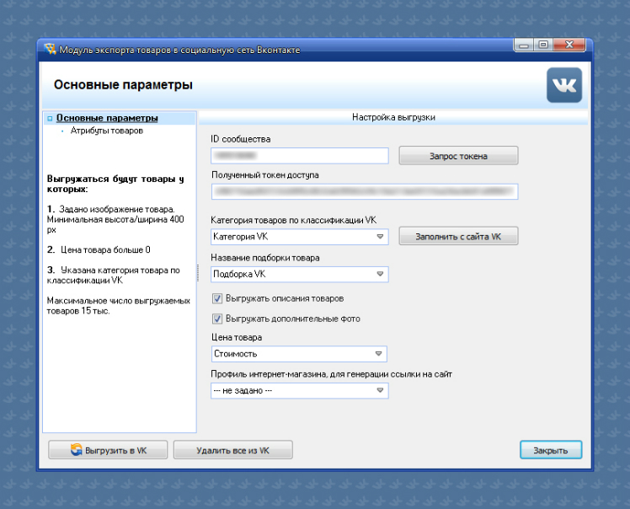The width and height of the screenshot is (630, 509).
Task: Click the panel splitter grip handle
Action: tap(198, 272)
